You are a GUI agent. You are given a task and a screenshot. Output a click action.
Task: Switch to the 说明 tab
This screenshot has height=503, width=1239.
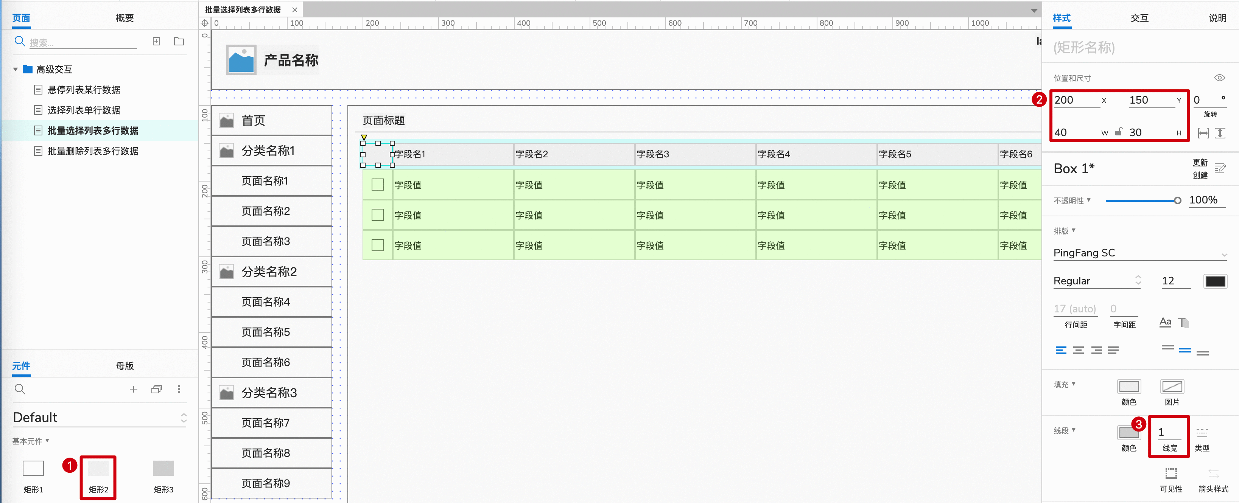1217,18
